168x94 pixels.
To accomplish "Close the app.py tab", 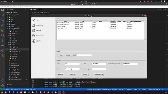I will [x=40, y=10].
